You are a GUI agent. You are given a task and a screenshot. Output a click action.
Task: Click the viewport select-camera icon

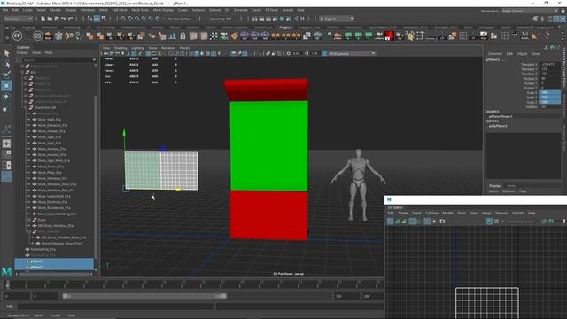point(106,53)
